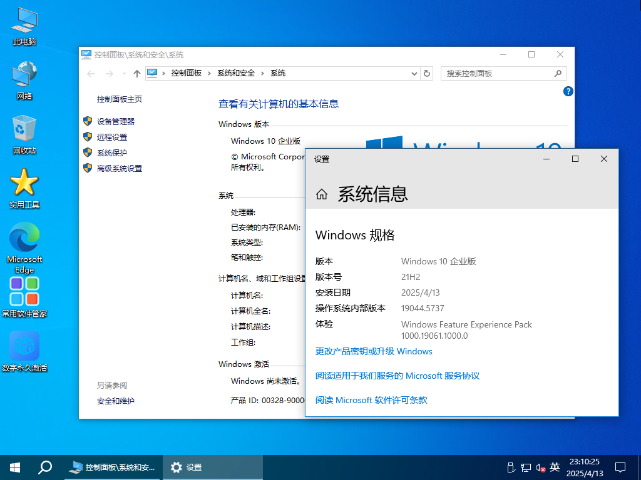Go forward in Control Panel window
Image resolution: width=641 pixels, height=480 pixels.
click(x=109, y=74)
